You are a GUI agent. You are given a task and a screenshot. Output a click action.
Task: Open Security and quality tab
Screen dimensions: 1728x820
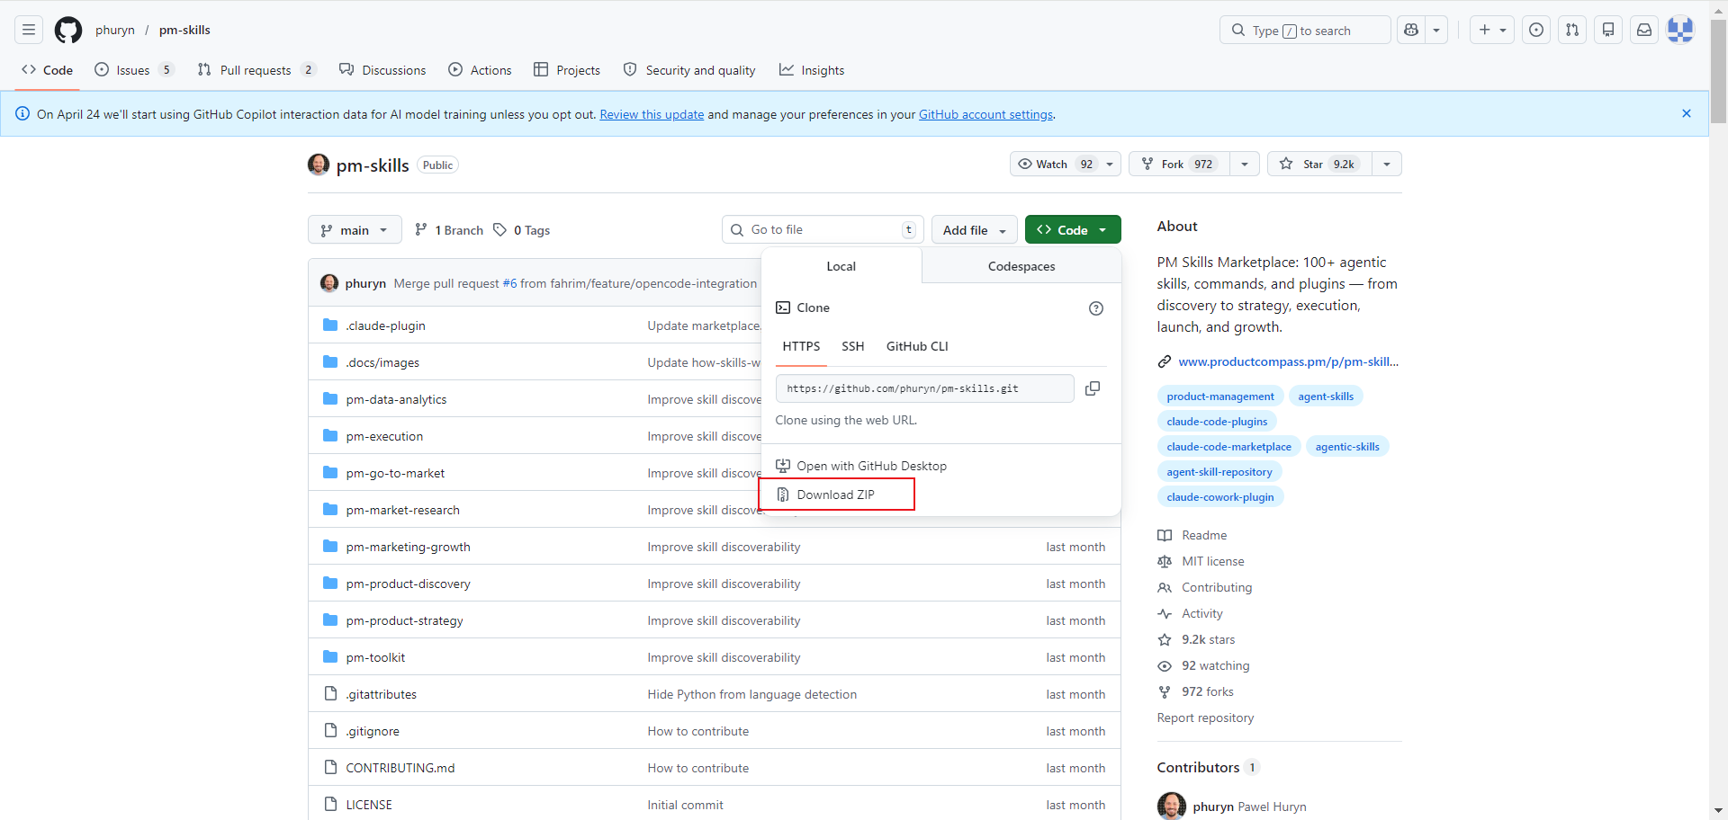point(689,70)
